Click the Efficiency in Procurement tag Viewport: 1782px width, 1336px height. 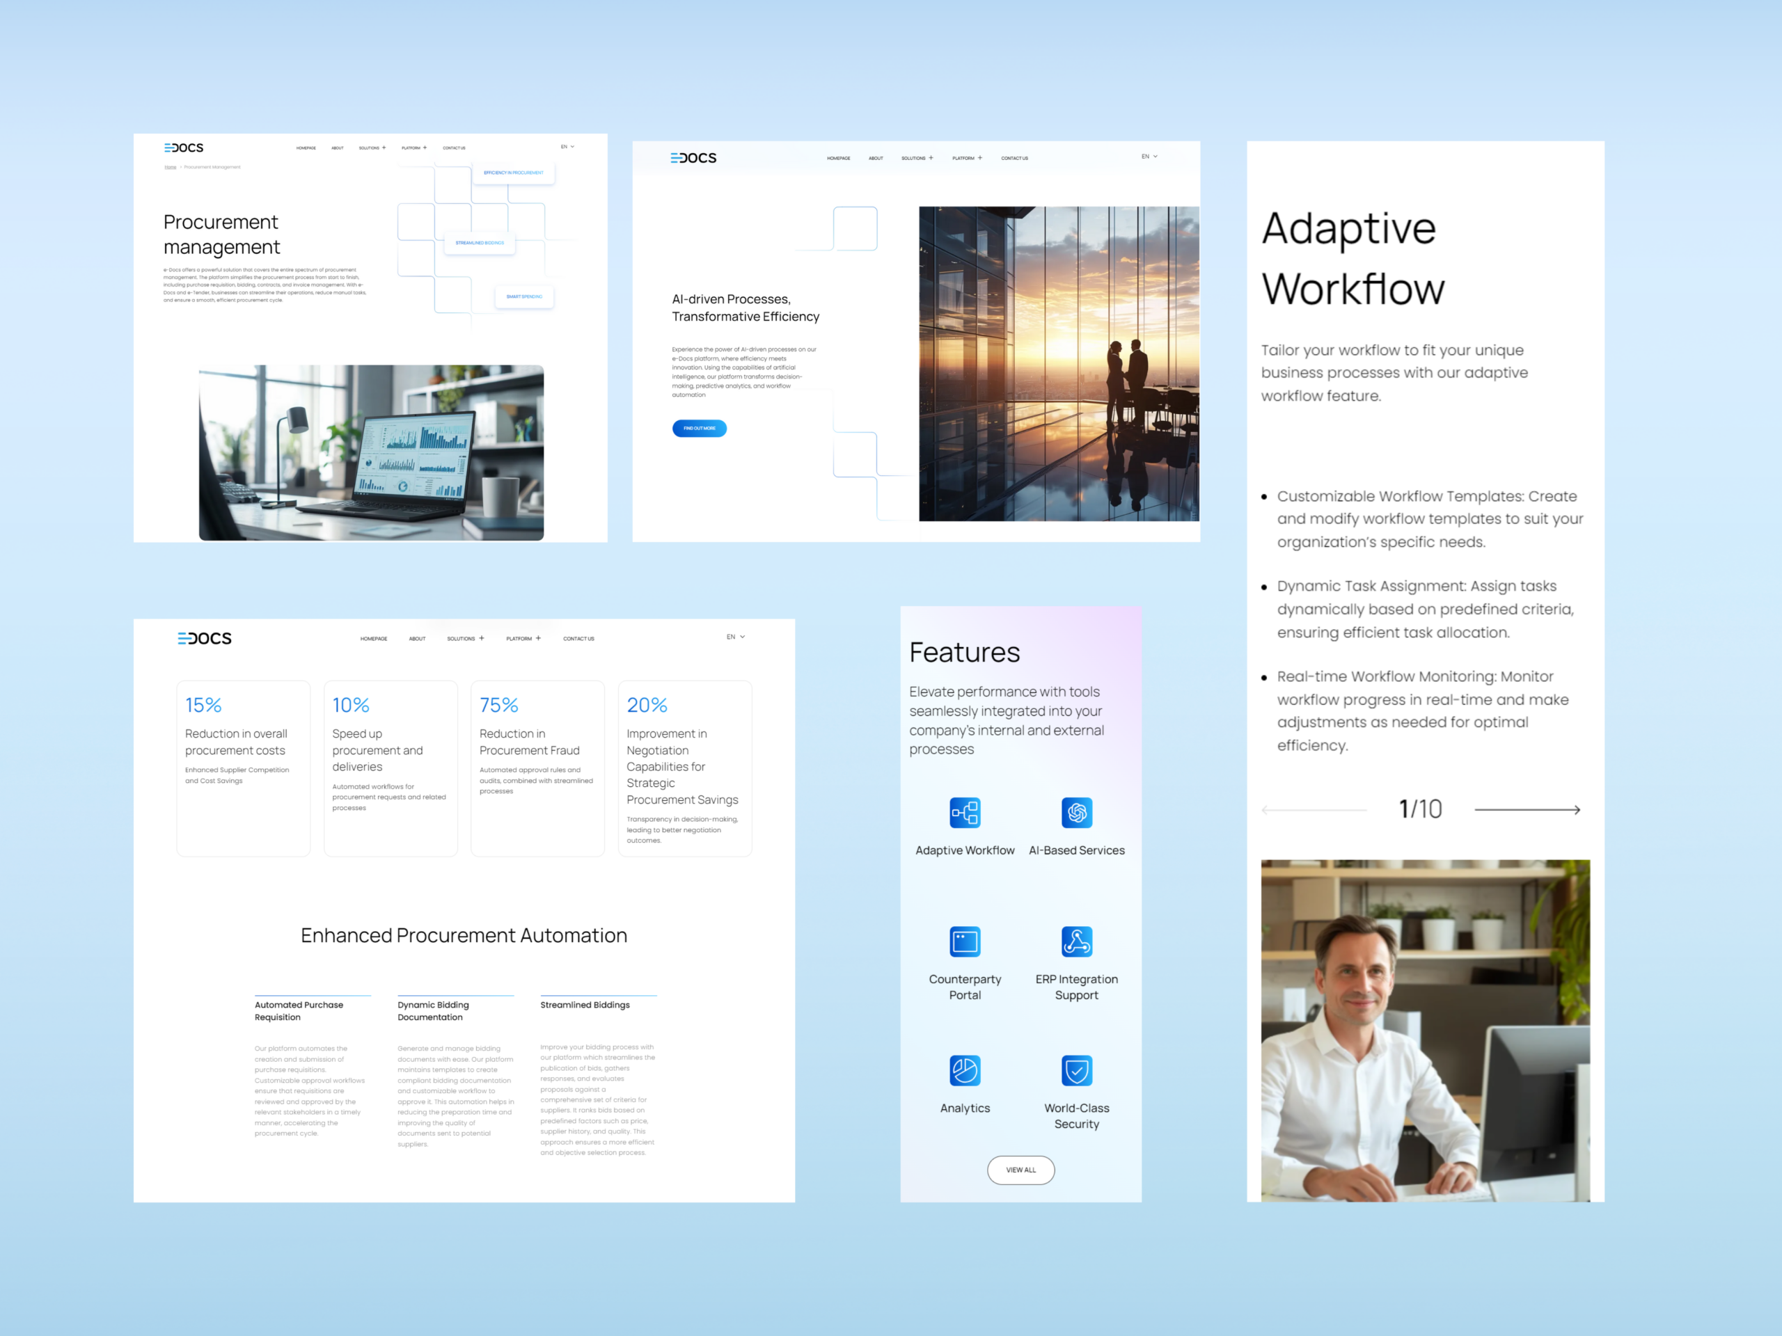coord(513,173)
